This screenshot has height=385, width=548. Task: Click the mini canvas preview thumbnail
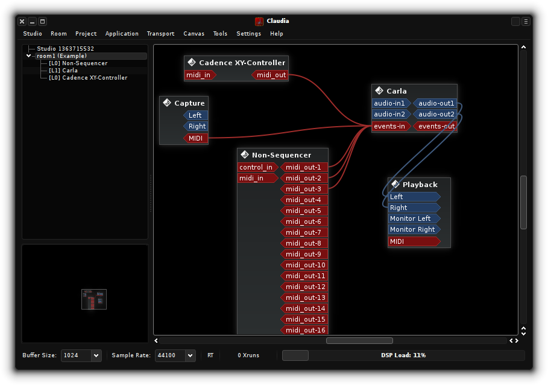tap(94, 299)
